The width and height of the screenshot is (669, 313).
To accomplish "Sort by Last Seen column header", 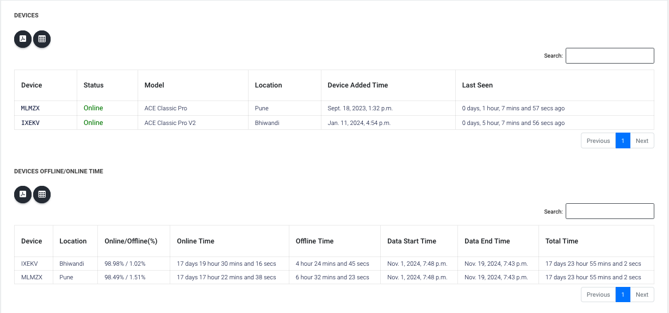I will click(x=477, y=85).
